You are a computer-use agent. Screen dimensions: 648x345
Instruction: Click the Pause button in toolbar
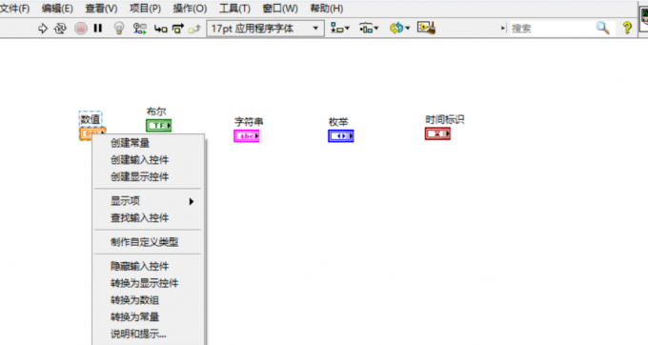pos(98,28)
